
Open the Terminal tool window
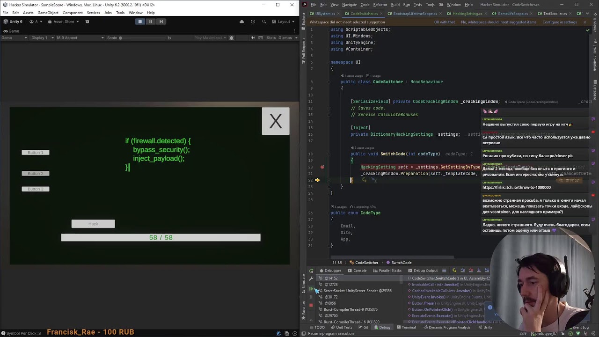[x=406, y=328]
